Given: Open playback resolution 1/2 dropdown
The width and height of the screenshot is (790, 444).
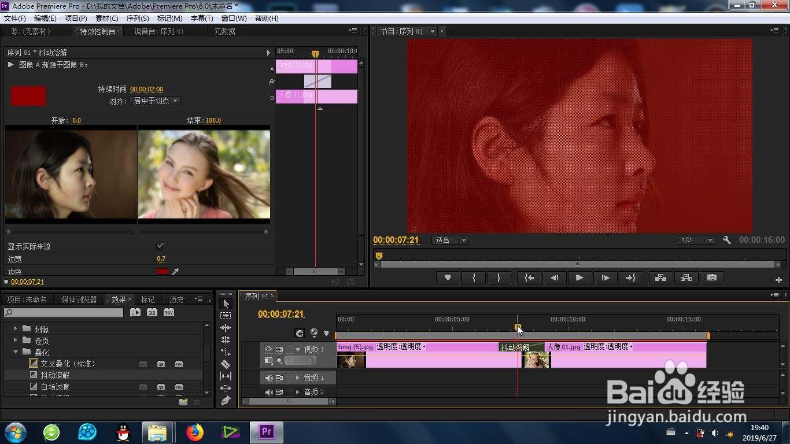Looking at the screenshot, I should coord(697,240).
